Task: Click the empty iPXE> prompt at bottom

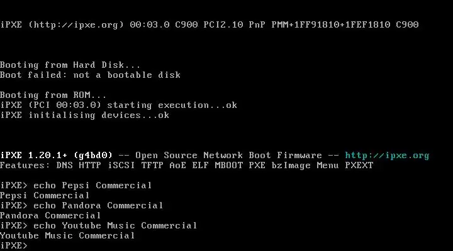Action: click(14, 246)
